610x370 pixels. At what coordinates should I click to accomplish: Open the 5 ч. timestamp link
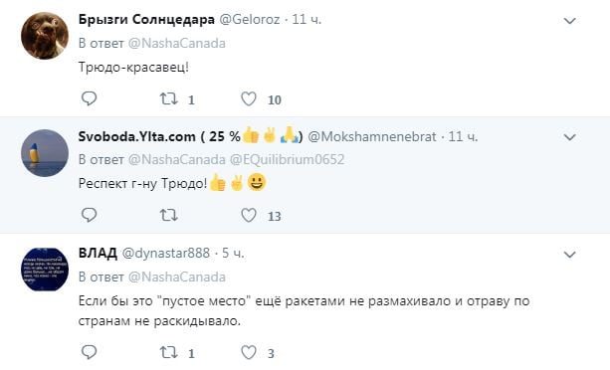point(233,254)
